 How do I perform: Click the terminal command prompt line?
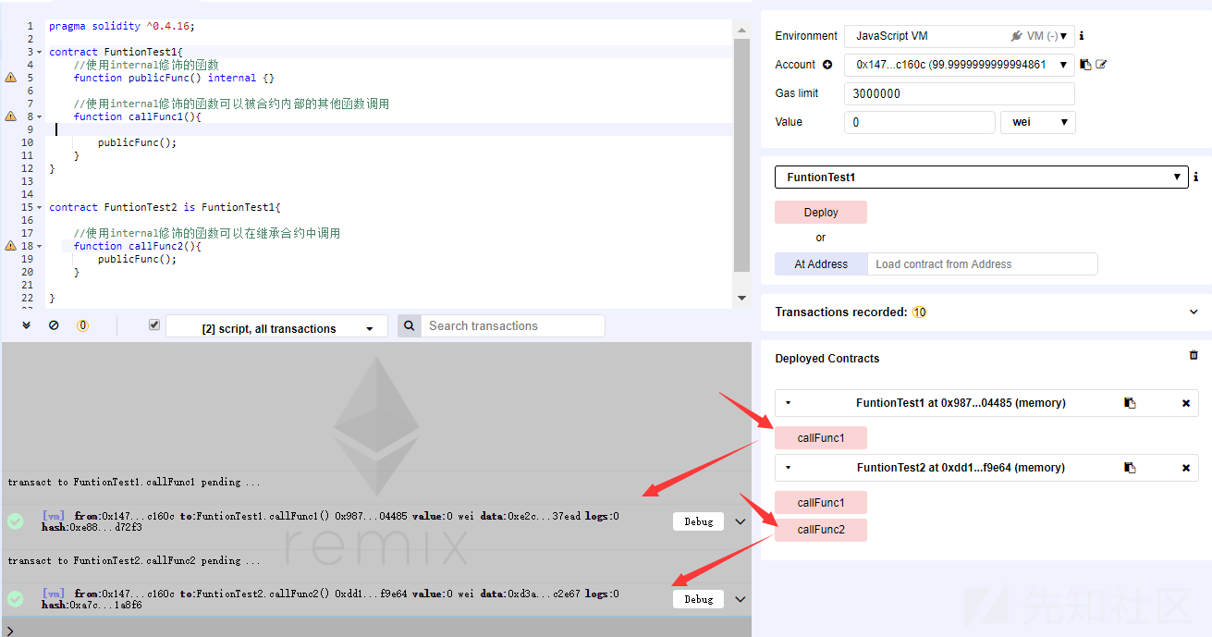click(375, 629)
